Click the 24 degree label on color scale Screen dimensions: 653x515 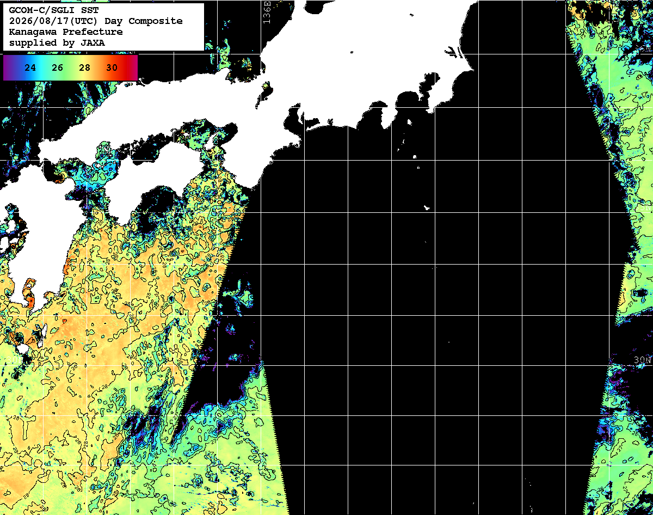tap(30, 68)
